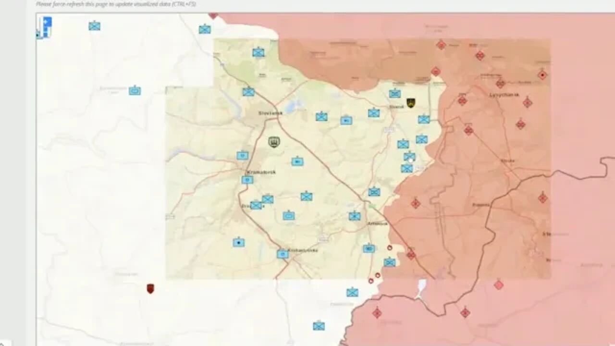Viewport: 615px width, 346px height.
Task: Click red diamond marker west of Popasna
Action: (x=416, y=203)
